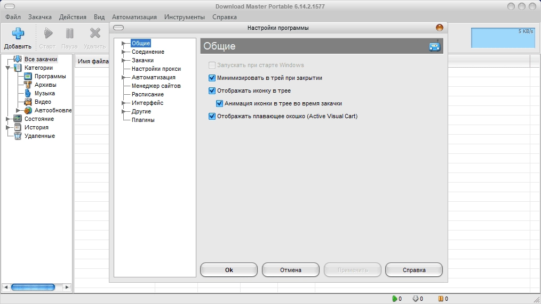Open the Справка menu in the menu bar
This screenshot has width=541, height=304.
pyautogui.click(x=224, y=17)
